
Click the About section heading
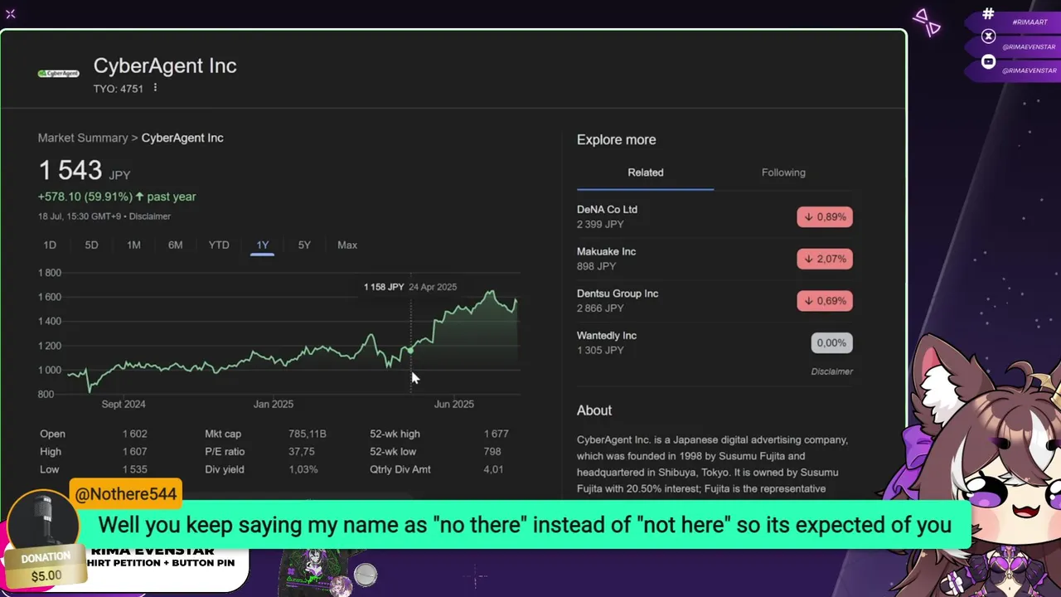point(594,410)
